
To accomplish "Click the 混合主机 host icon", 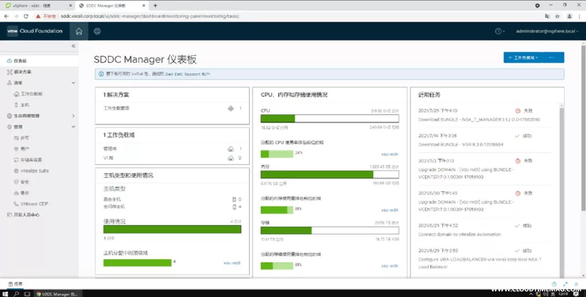I will [234, 199].
